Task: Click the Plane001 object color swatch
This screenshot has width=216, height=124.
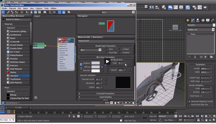Action: coord(214,25)
